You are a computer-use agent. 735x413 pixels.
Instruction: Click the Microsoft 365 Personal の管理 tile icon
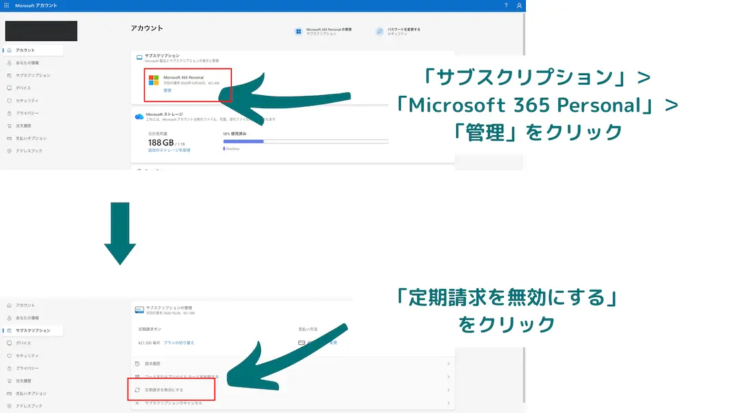pyautogui.click(x=299, y=32)
